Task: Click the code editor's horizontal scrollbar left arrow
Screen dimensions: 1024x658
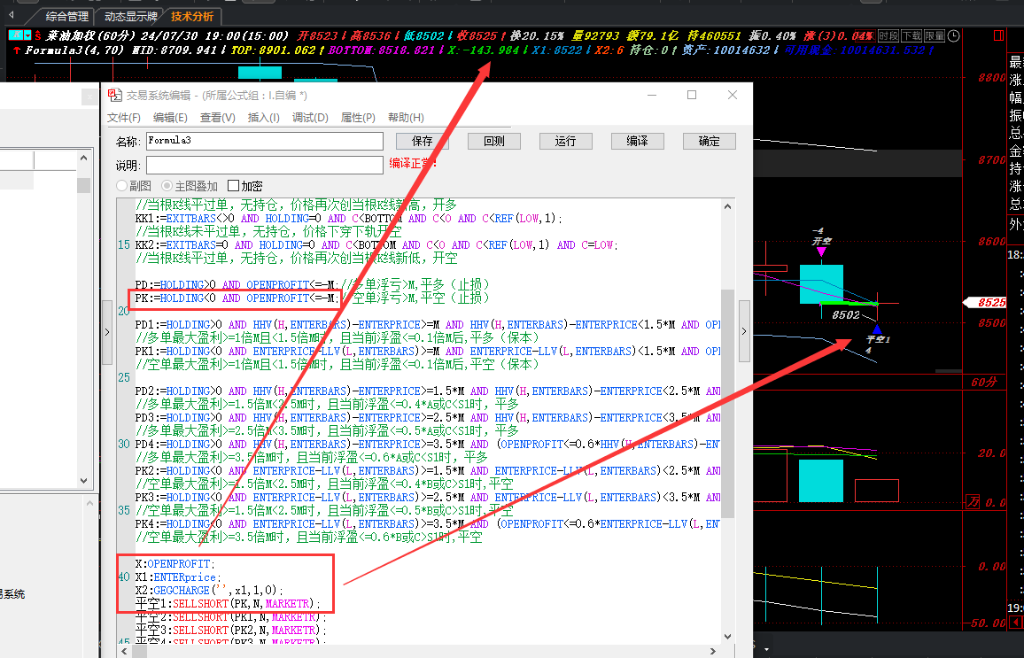Action: [125, 651]
